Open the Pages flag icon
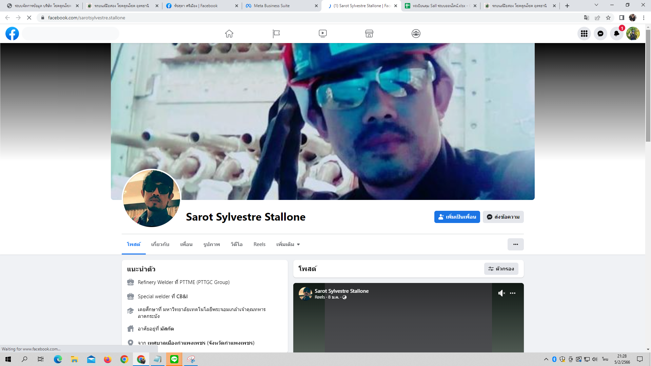651x366 pixels. click(276, 34)
